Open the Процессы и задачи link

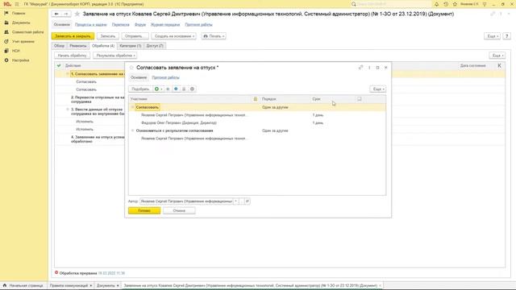pos(91,25)
